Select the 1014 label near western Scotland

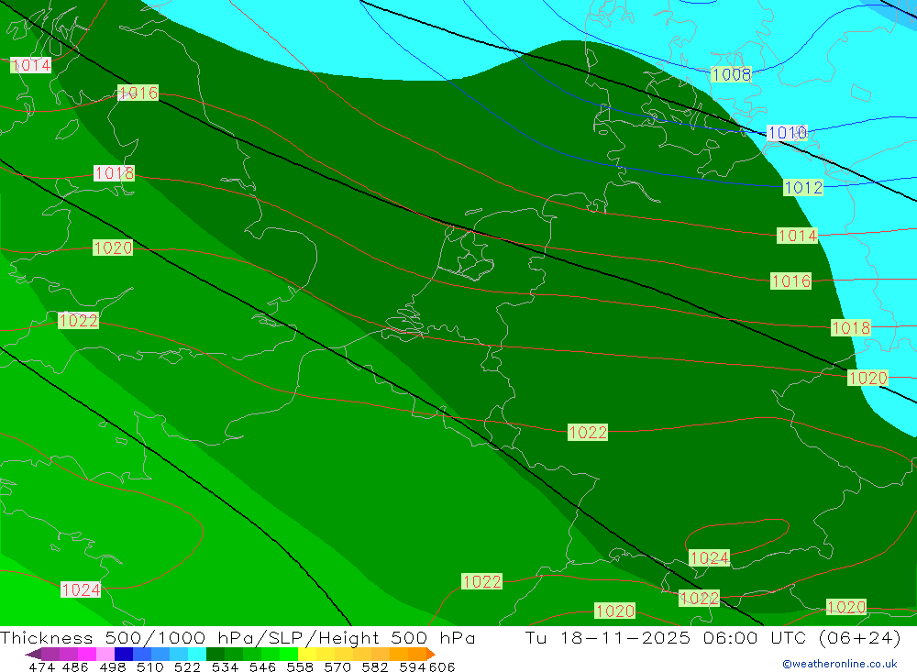point(30,65)
